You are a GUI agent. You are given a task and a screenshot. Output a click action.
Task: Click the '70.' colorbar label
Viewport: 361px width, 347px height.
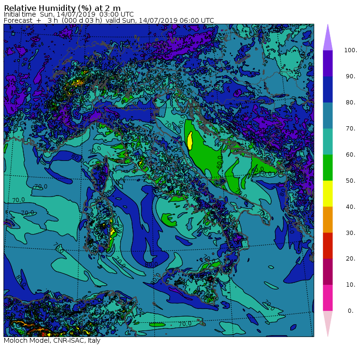[351, 128]
